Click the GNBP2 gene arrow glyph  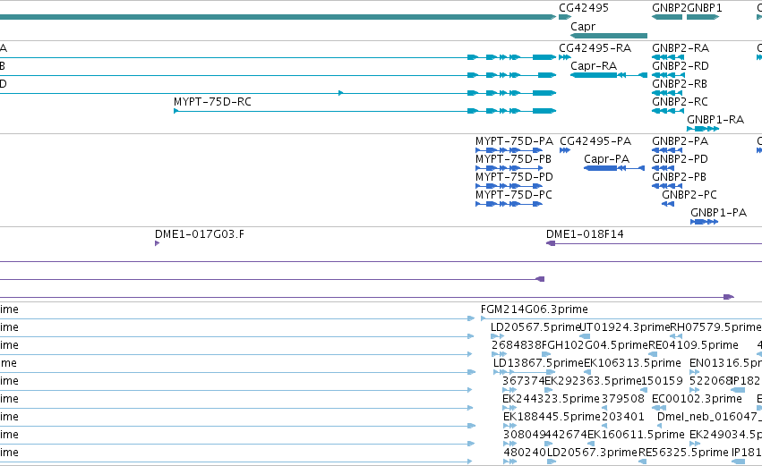667,17
